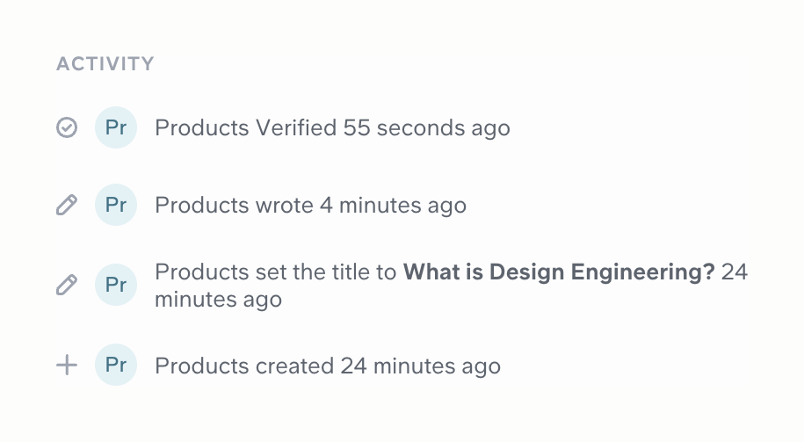
Task: Click the pencil icon beside 'Products wrote'
Action: (x=67, y=206)
